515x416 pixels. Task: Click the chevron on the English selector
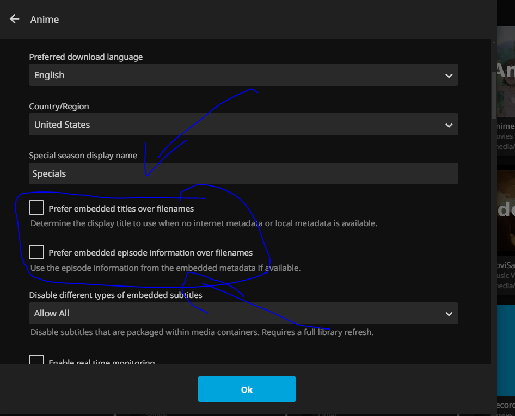pos(449,76)
